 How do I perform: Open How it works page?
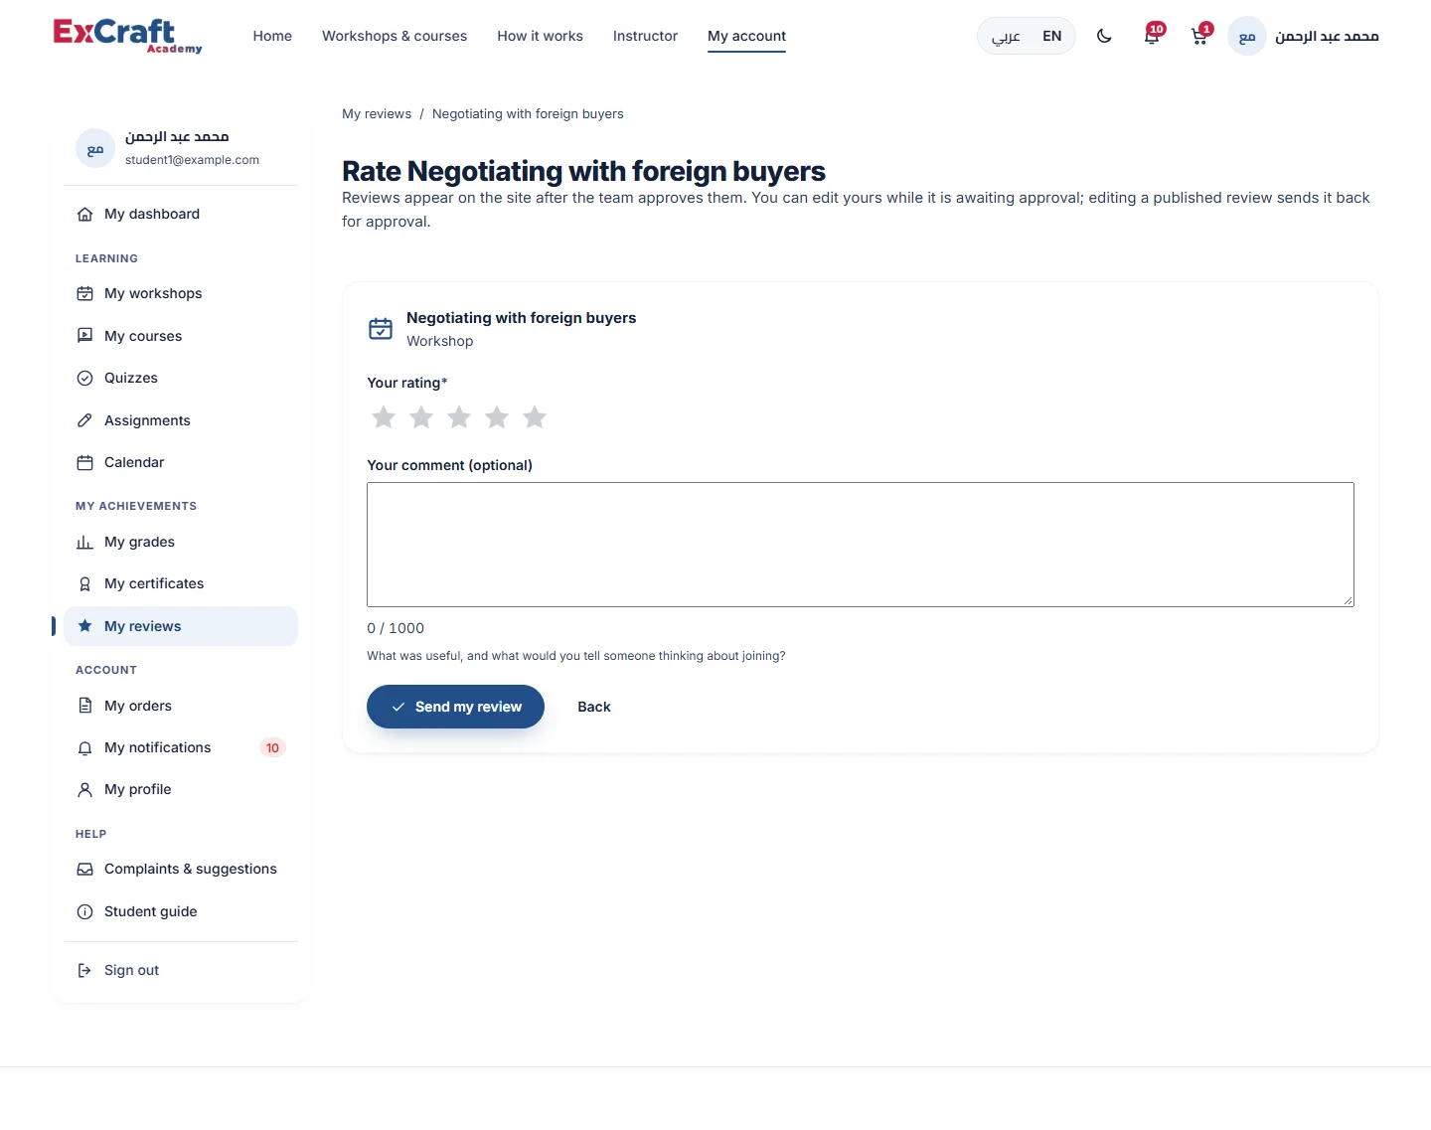click(x=540, y=36)
